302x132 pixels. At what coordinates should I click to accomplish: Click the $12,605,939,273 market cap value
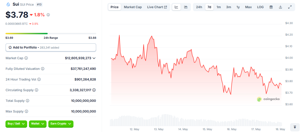click(x=78, y=58)
